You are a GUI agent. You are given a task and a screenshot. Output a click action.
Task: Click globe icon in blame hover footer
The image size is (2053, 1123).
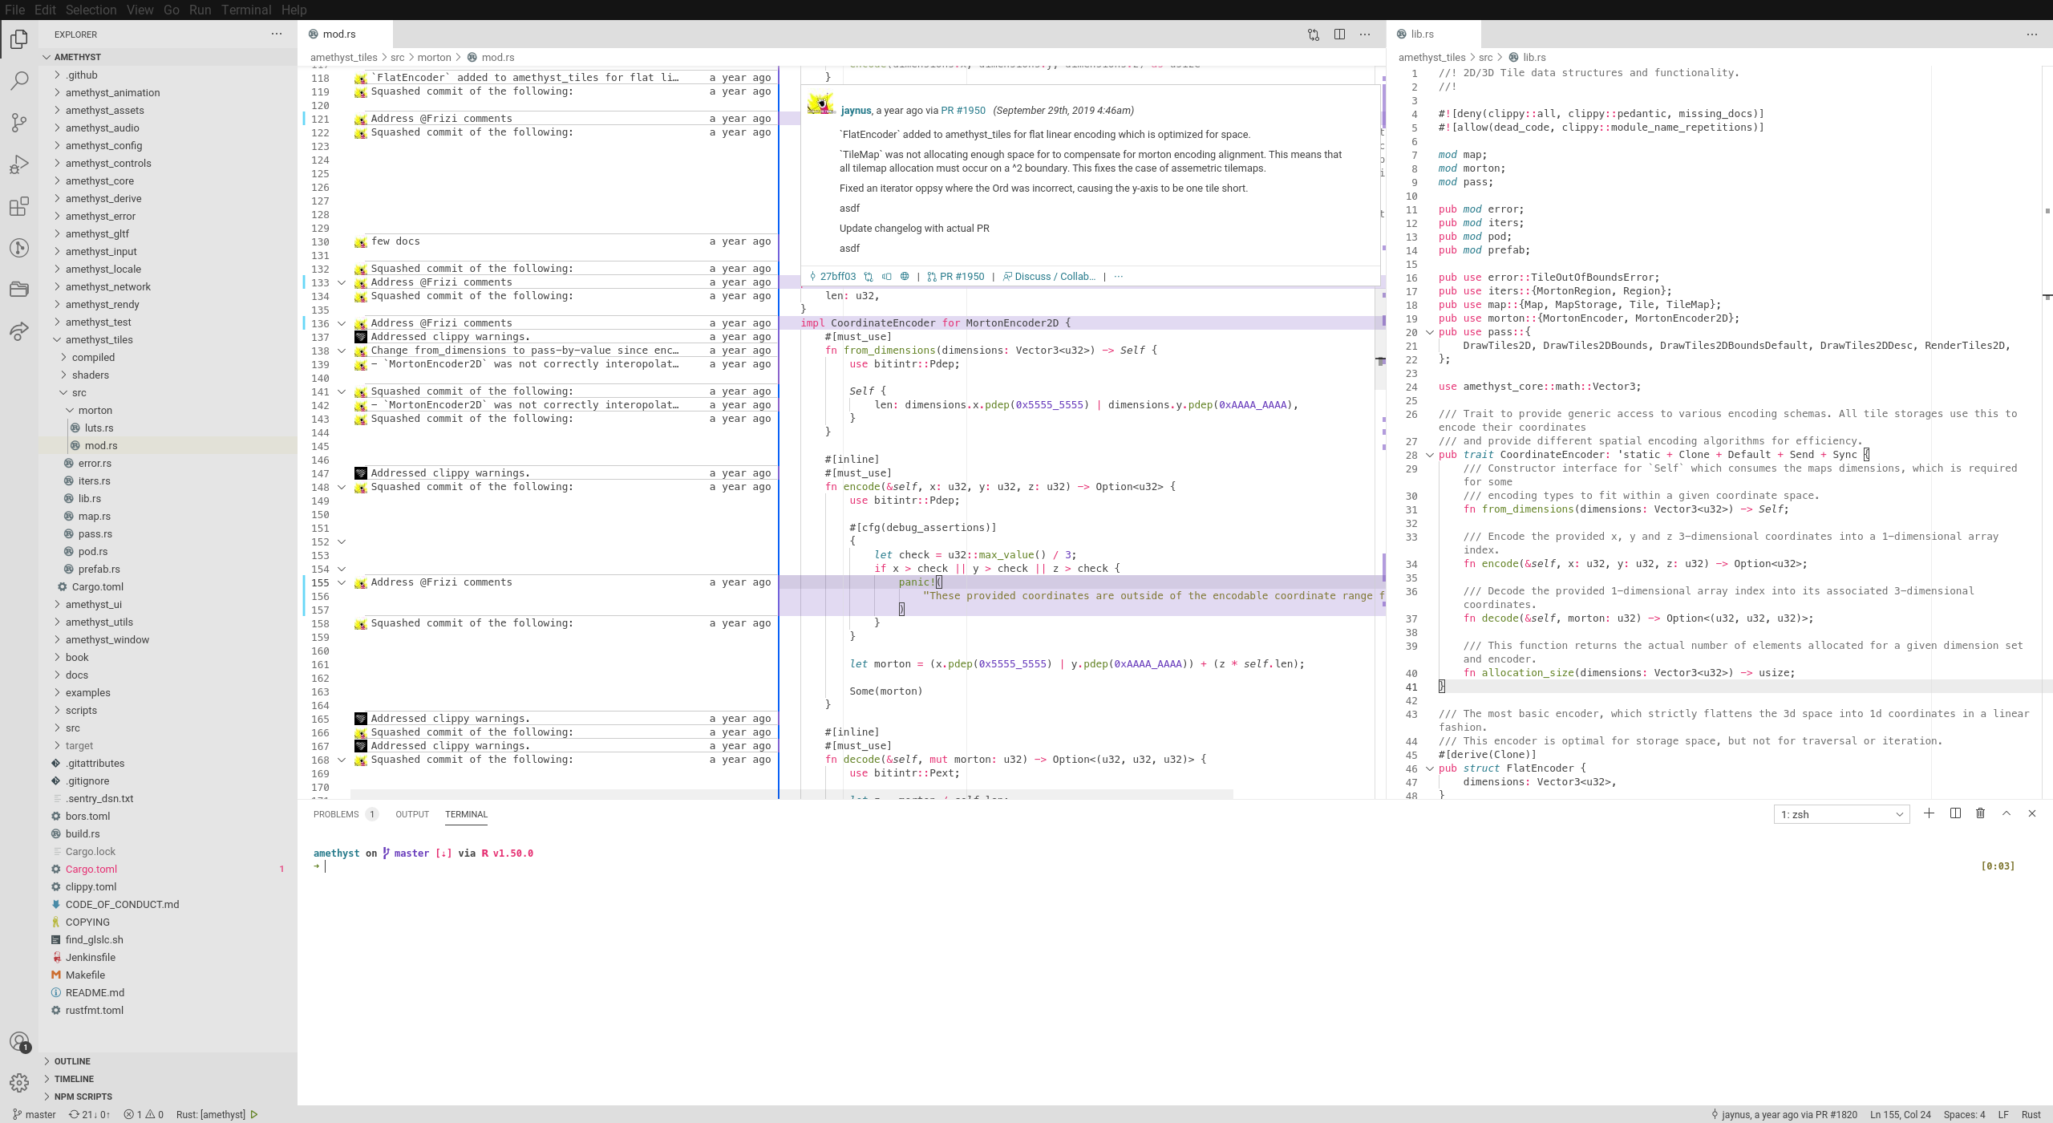[x=905, y=277]
